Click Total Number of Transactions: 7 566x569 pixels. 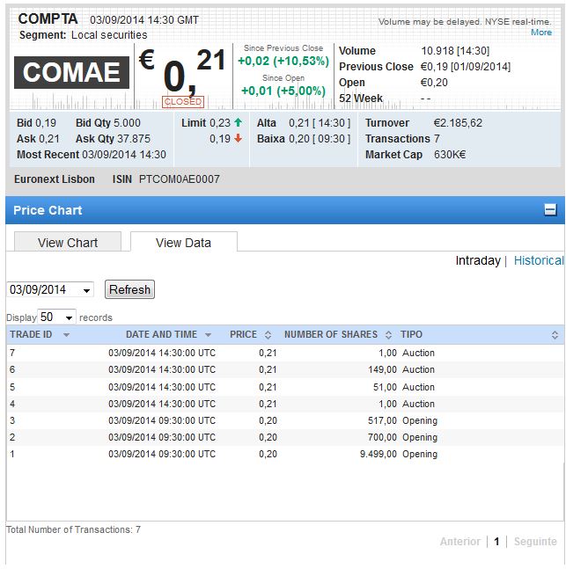[73, 529]
